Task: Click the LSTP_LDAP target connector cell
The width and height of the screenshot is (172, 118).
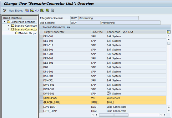Action: pyautogui.click(x=67, y=111)
